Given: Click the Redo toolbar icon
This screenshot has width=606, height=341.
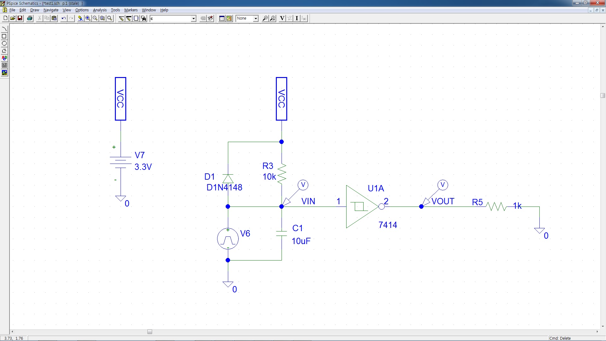Looking at the screenshot, I should 71,18.
